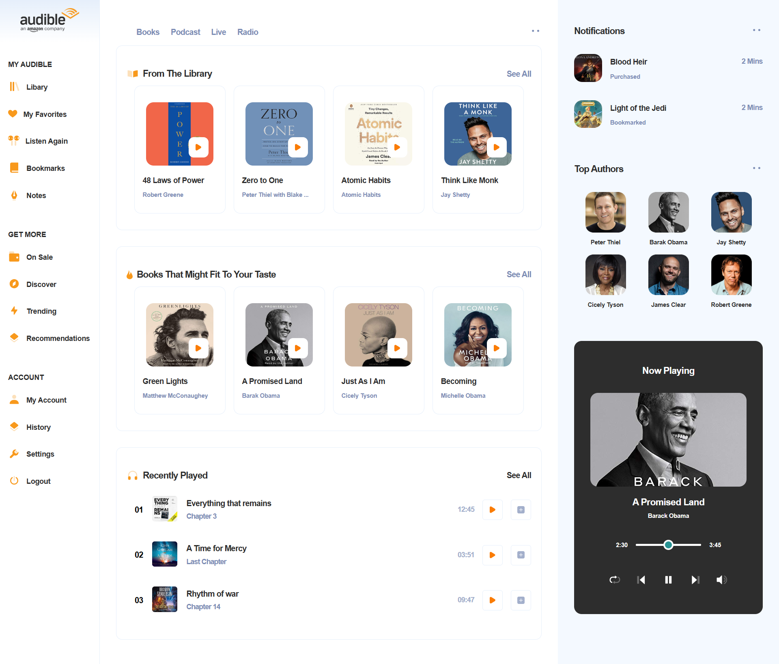Add Rhythm of war with plus icon
This screenshot has height=664, width=779.
point(521,600)
